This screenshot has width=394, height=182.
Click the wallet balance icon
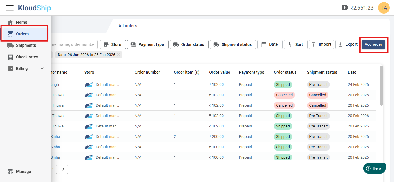click(345, 8)
